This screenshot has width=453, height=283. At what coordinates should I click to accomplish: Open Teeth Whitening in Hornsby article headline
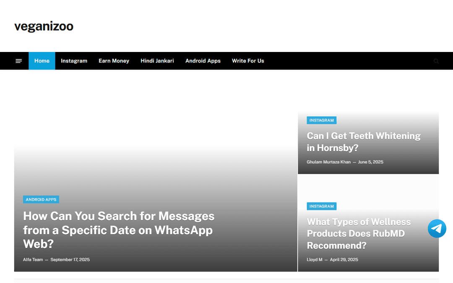pyautogui.click(x=363, y=142)
